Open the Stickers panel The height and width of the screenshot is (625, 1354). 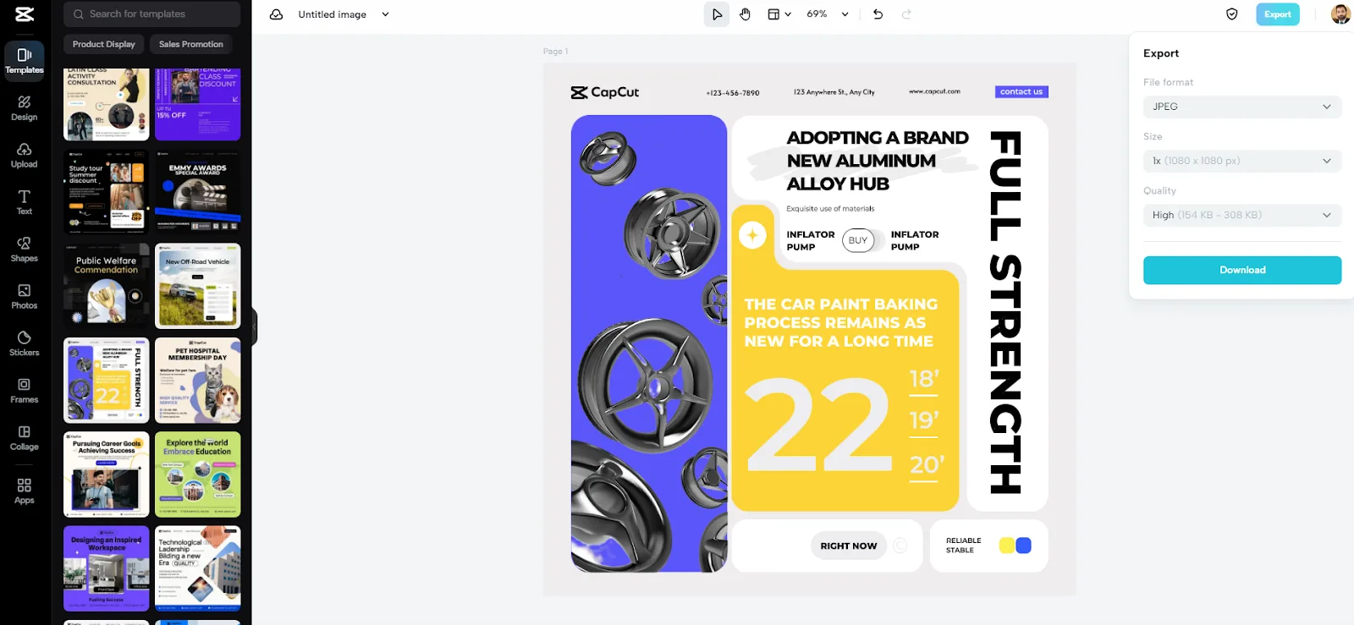point(24,343)
